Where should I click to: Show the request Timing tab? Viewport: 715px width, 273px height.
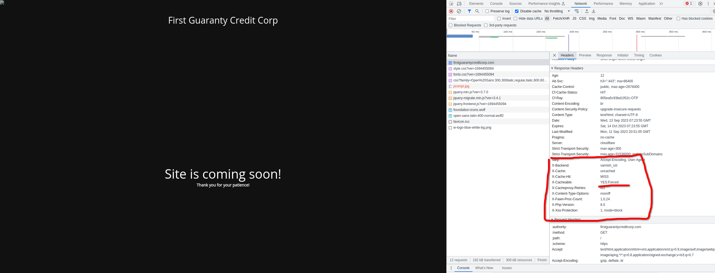coord(639,55)
